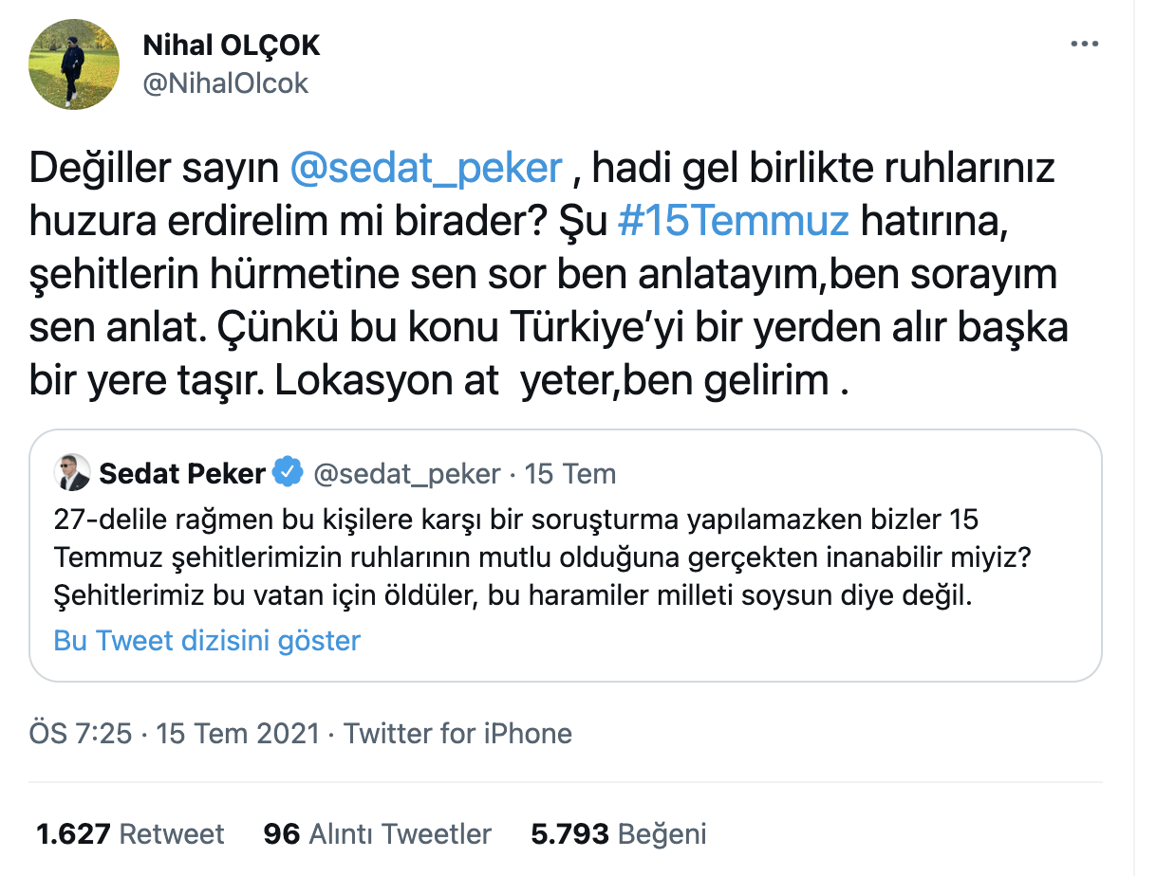Image resolution: width=1156 pixels, height=876 pixels.
Task: Click the main tweet text starting 'Değiller sayın'
Action: coord(550,274)
